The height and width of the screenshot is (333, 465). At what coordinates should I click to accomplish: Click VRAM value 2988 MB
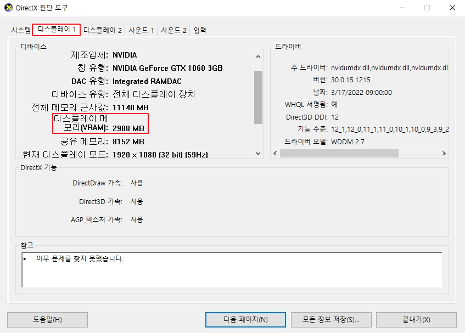point(128,128)
